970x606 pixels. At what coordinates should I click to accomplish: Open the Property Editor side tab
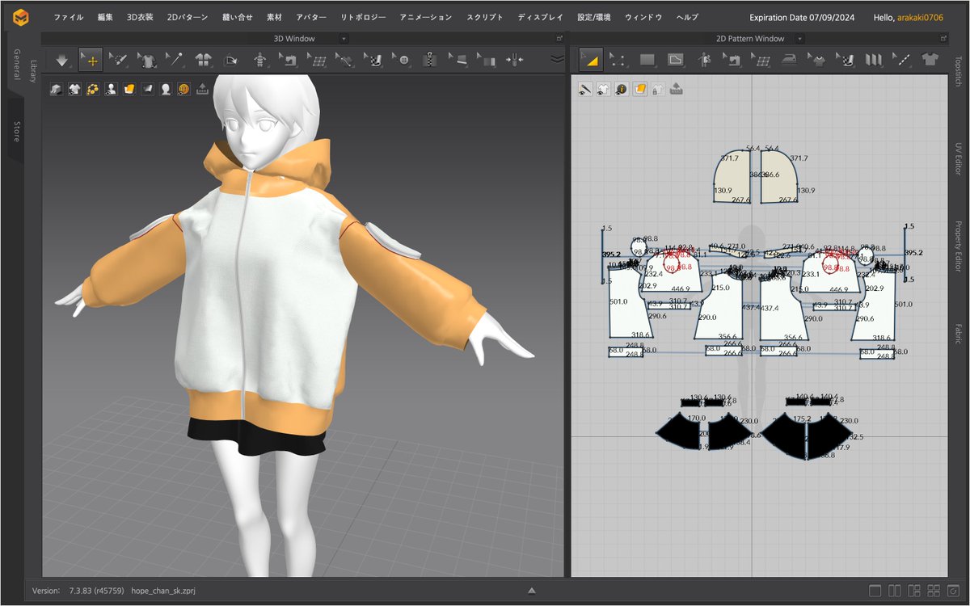pos(958,248)
